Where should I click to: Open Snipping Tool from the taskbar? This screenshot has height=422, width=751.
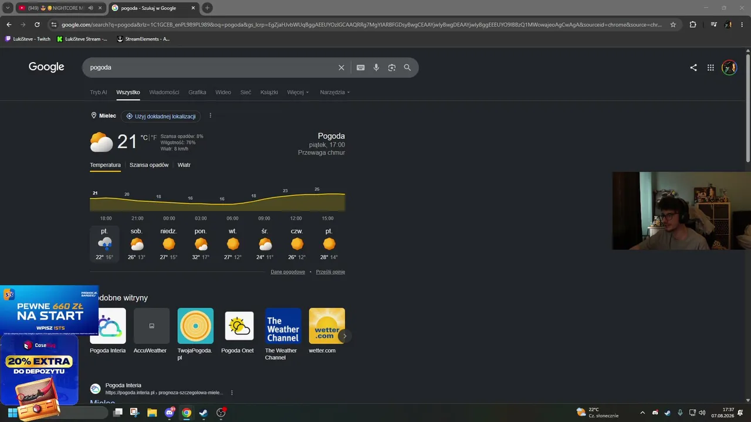click(x=134, y=413)
